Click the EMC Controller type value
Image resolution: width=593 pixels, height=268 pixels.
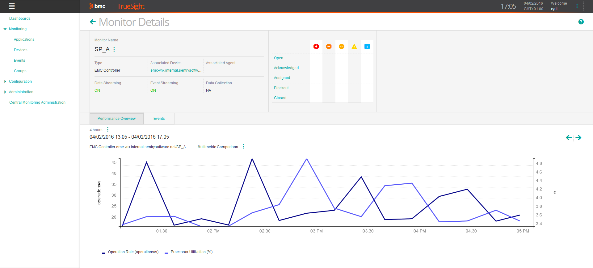(107, 70)
